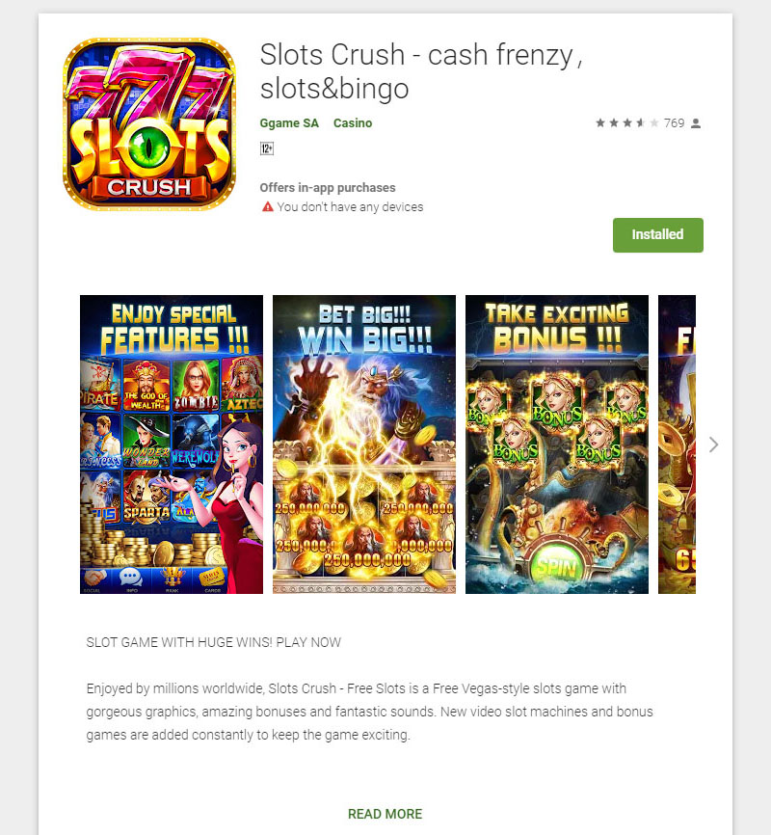Viewport: 771px width, 835px height.
Task: Click the reviewer person icon beside 769
Action: (696, 123)
